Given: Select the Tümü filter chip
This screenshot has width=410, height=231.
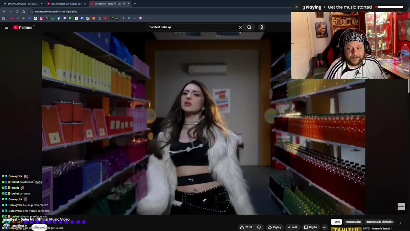Looking at the screenshot, I should (336, 222).
